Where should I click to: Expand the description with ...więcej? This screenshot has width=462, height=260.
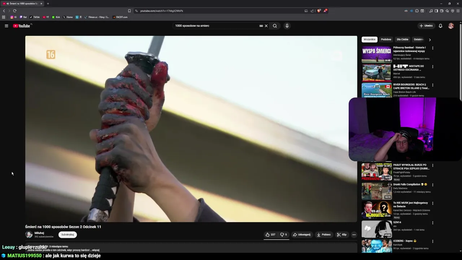[95, 250]
